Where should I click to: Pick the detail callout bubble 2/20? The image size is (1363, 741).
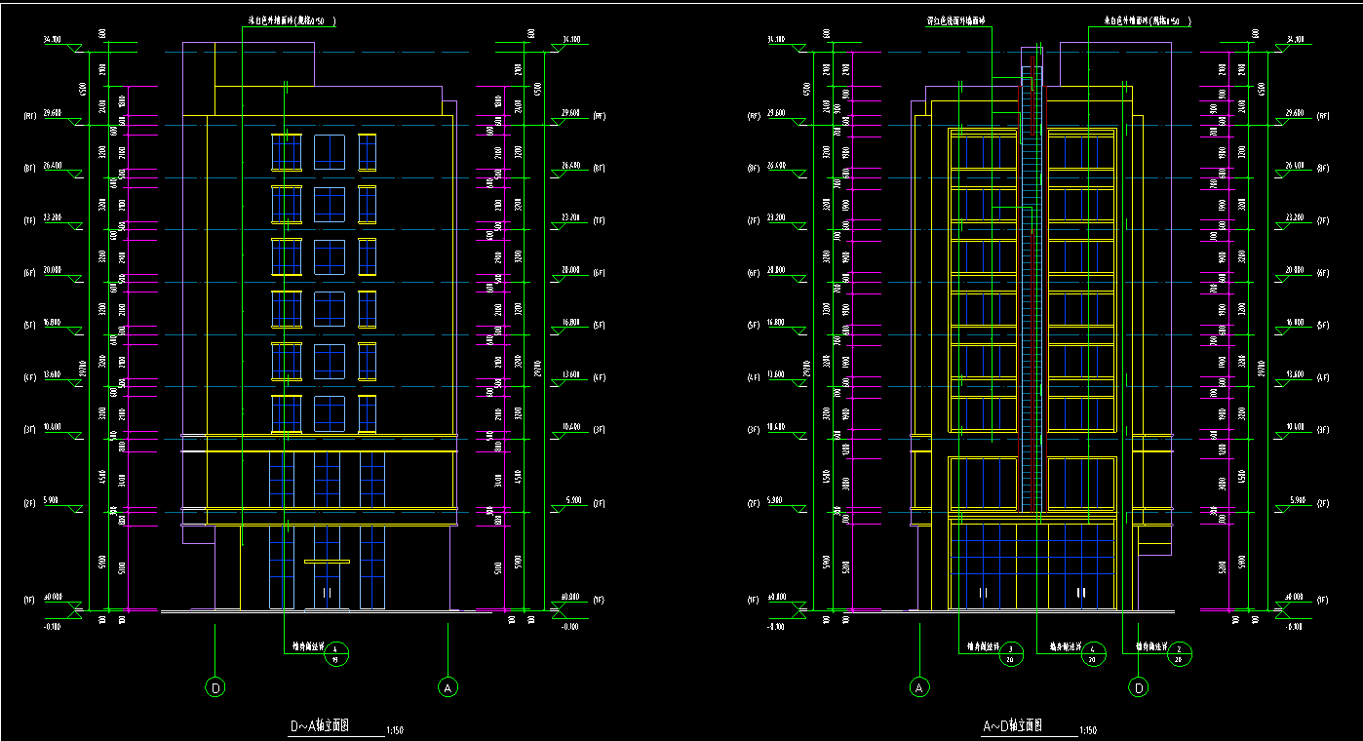[1180, 652]
